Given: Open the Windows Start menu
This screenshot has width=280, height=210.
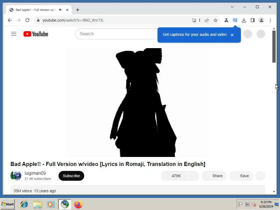Looking at the screenshot, I should click(7, 204).
